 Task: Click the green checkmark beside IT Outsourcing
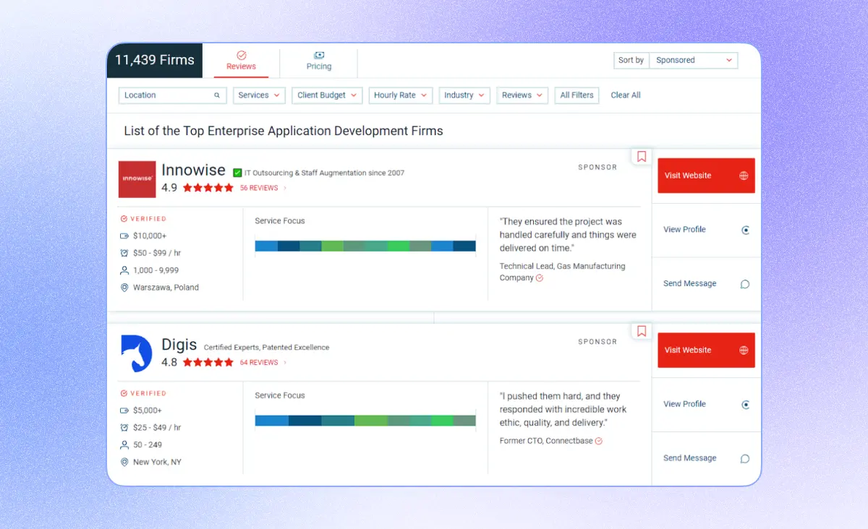tap(237, 173)
